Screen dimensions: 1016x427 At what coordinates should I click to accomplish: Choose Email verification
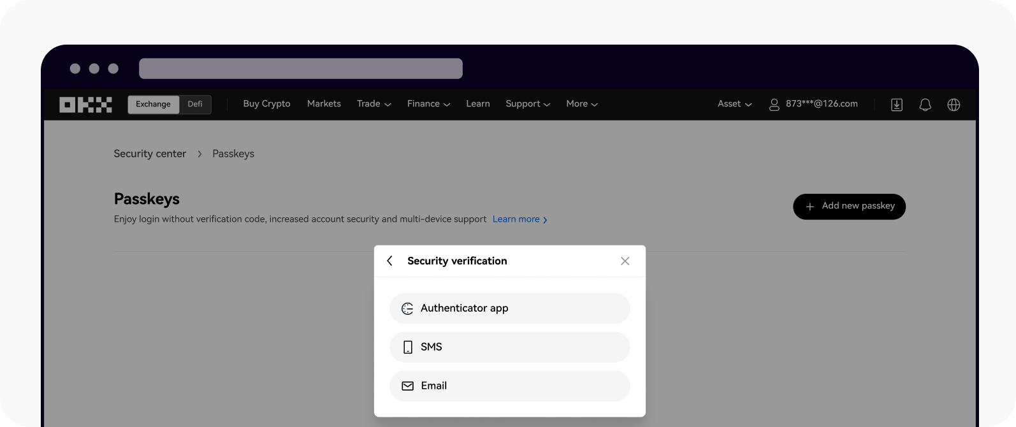[x=510, y=386]
